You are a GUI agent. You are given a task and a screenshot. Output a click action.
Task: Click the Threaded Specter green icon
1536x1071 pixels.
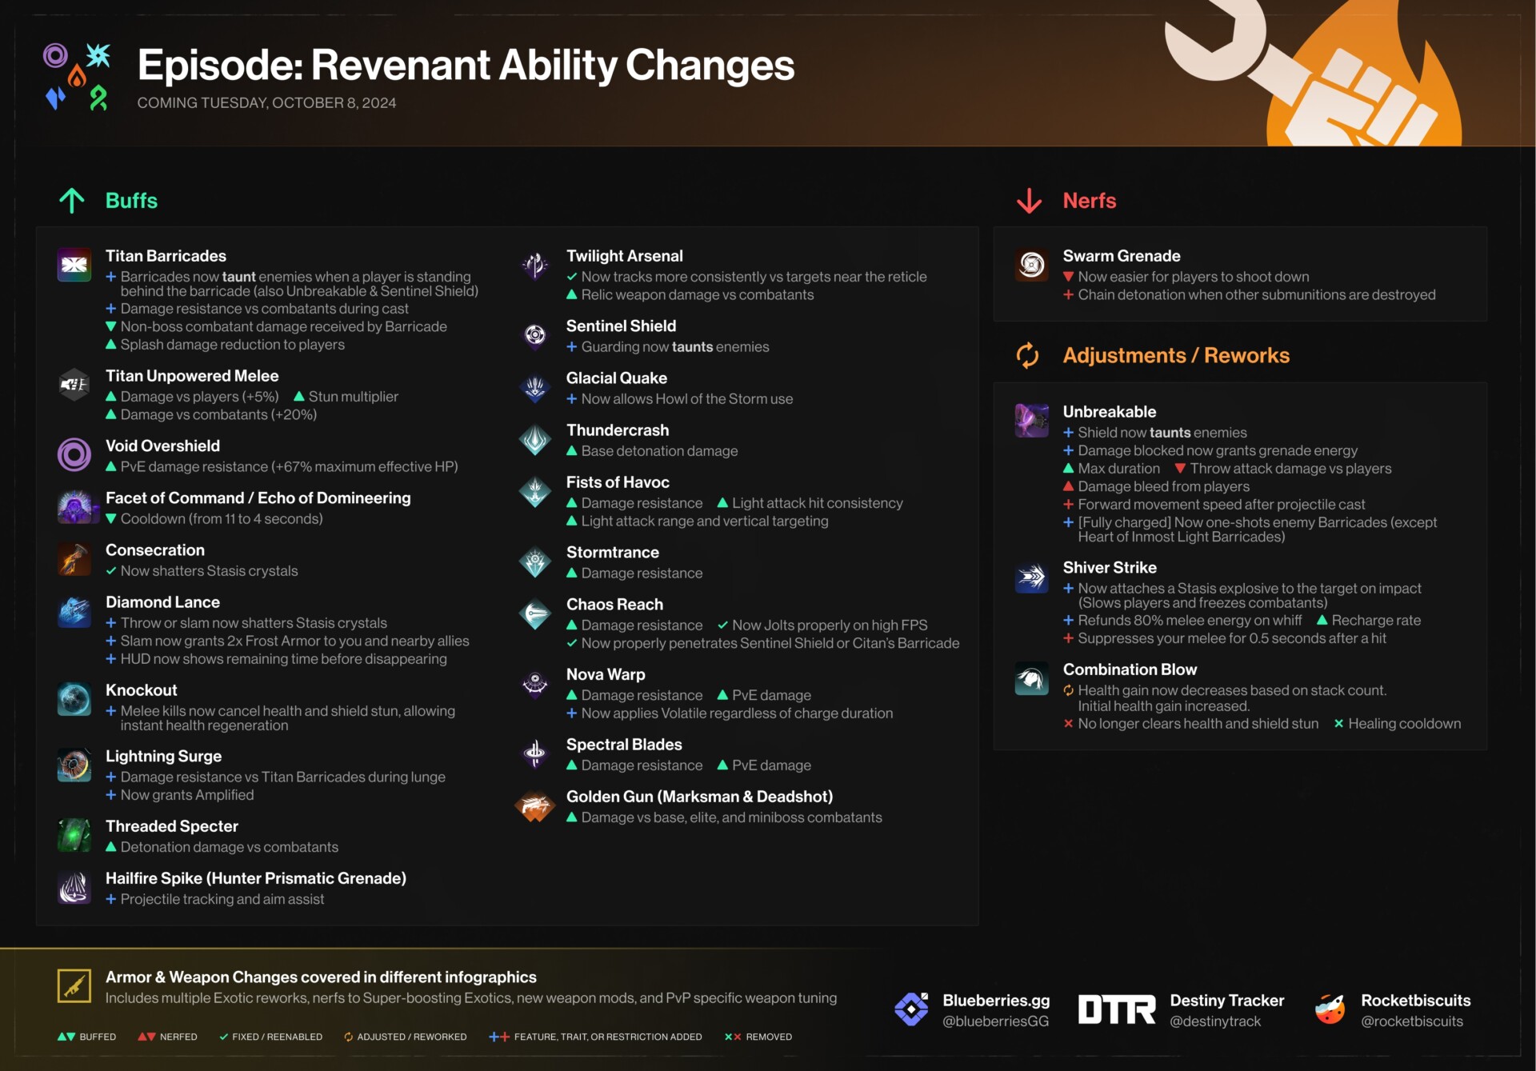pyautogui.click(x=74, y=836)
